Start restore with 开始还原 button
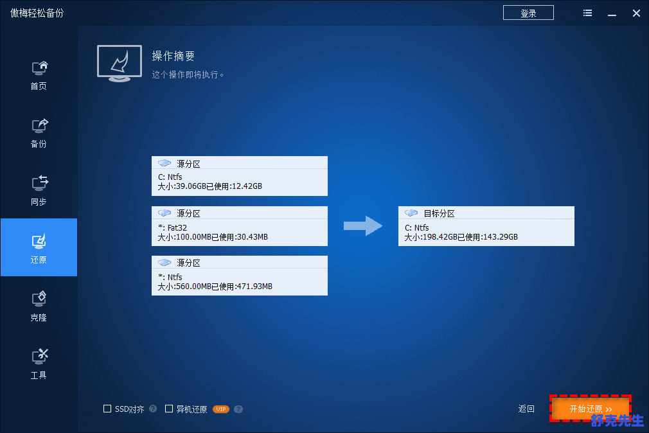Image resolution: width=649 pixels, height=433 pixels. (591, 409)
